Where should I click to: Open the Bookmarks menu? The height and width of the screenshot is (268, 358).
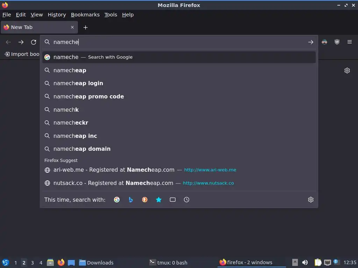(85, 15)
